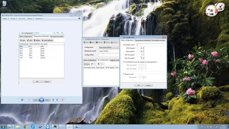Click Эл. почта in Photo Viewer menu bar
Viewport: 229px width, 129px height.
(x=22, y=19)
